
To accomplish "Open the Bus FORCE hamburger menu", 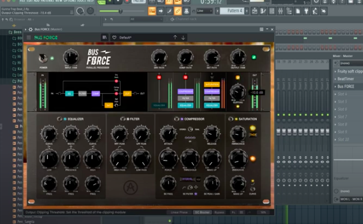I will tap(29, 37).
